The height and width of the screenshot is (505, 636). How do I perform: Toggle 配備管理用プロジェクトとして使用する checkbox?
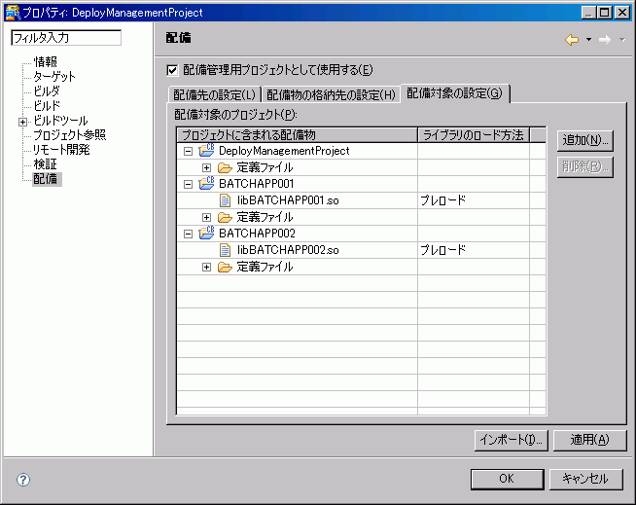pos(172,70)
